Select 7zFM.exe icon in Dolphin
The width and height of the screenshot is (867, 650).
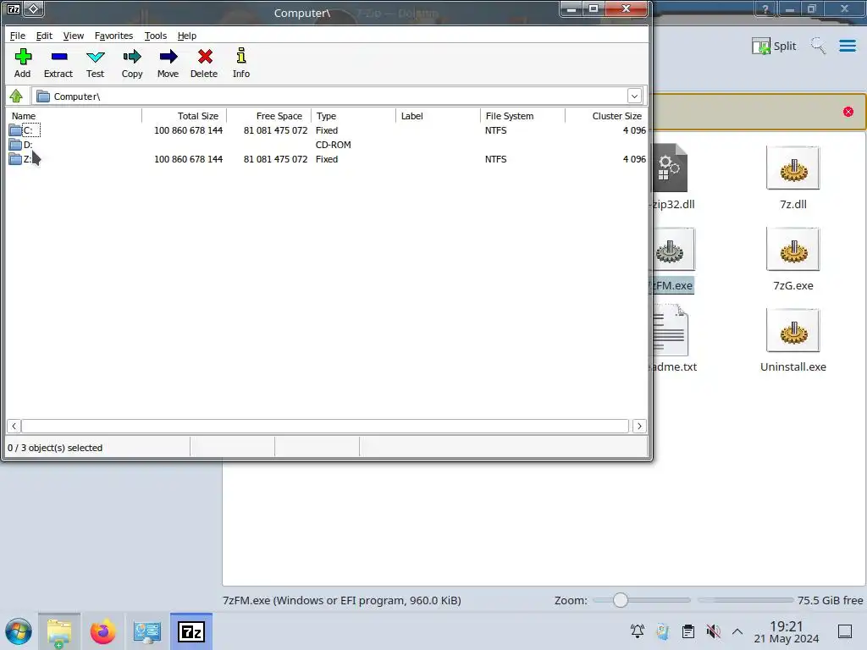click(x=674, y=250)
